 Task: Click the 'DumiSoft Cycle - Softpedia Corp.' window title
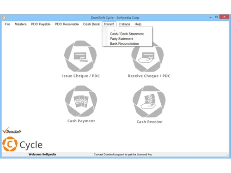point(115,18)
